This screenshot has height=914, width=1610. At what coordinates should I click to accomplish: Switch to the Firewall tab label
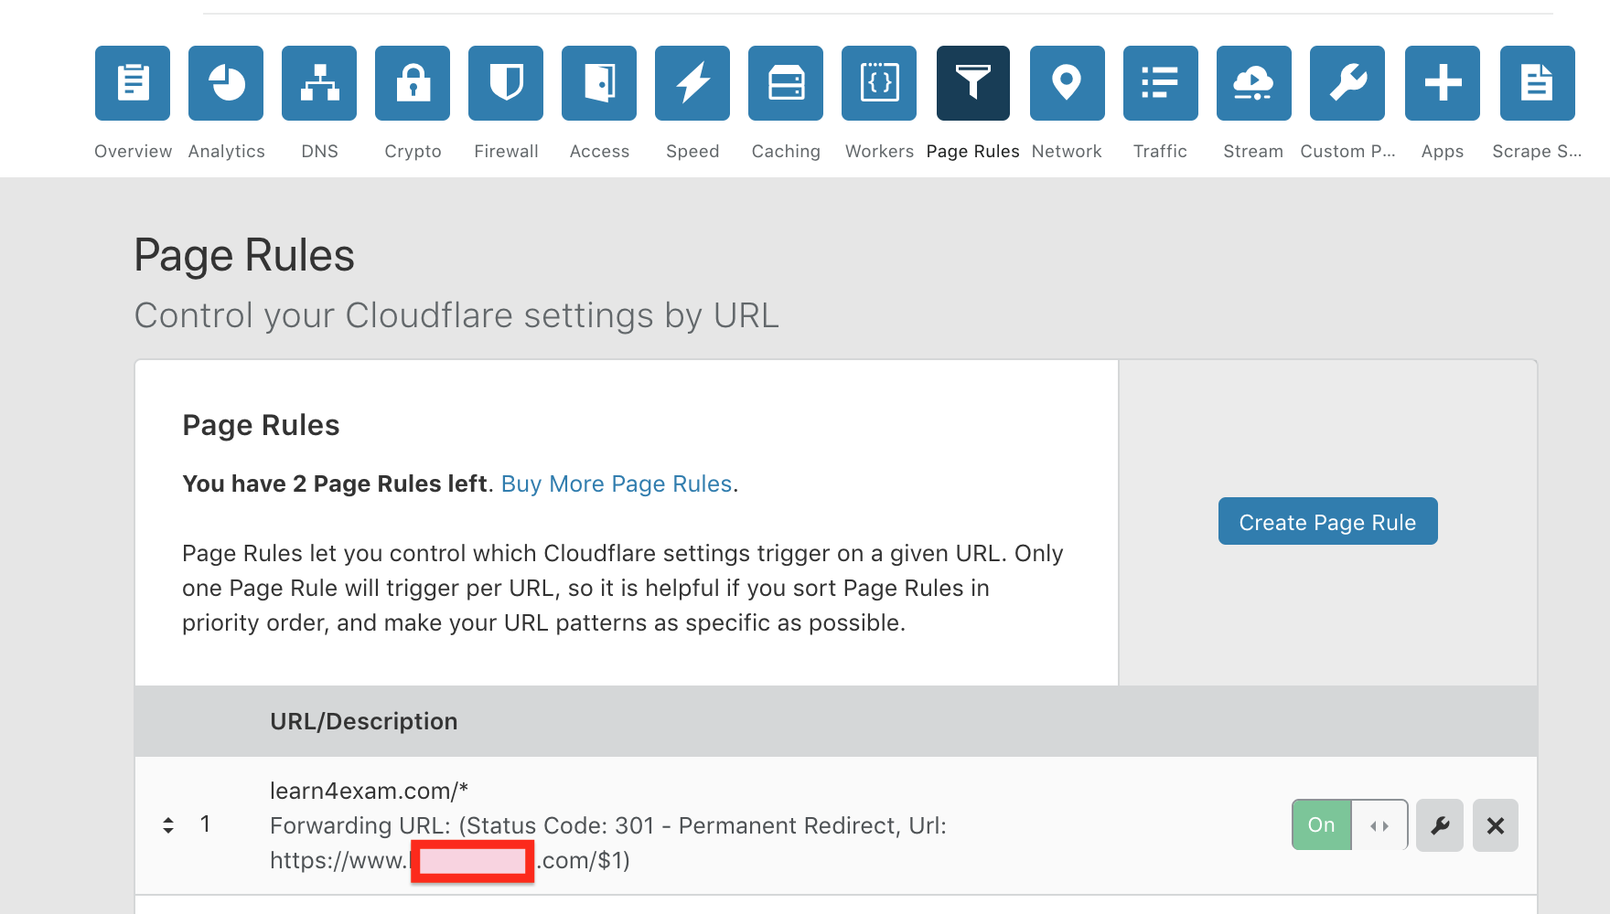[506, 152]
